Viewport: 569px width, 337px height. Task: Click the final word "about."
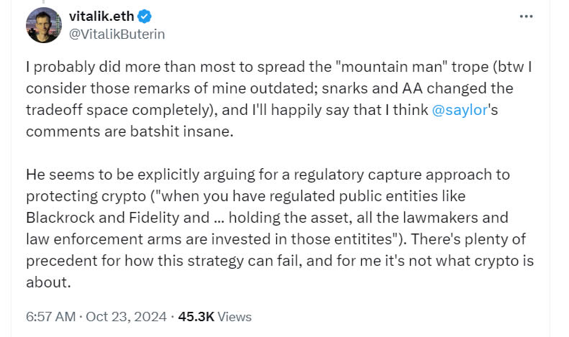pos(48,282)
